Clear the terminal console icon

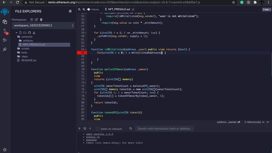85,128
